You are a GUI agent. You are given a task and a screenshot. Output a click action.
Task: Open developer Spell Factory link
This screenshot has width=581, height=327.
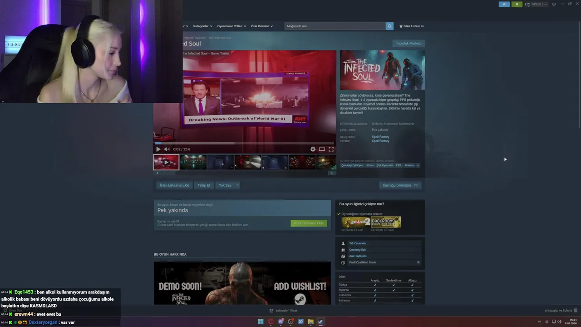click(380, 137)
